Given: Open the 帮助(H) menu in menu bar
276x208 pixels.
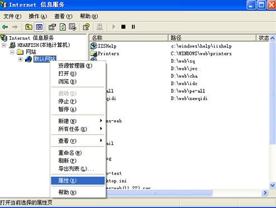Looking at the screenshot, I should click(89, 16).
